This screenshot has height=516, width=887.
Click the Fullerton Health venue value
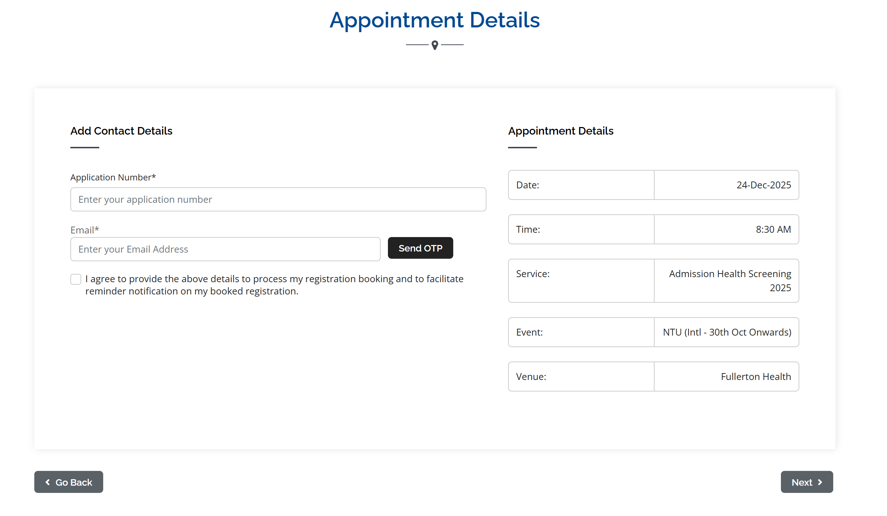coord(756,377)
